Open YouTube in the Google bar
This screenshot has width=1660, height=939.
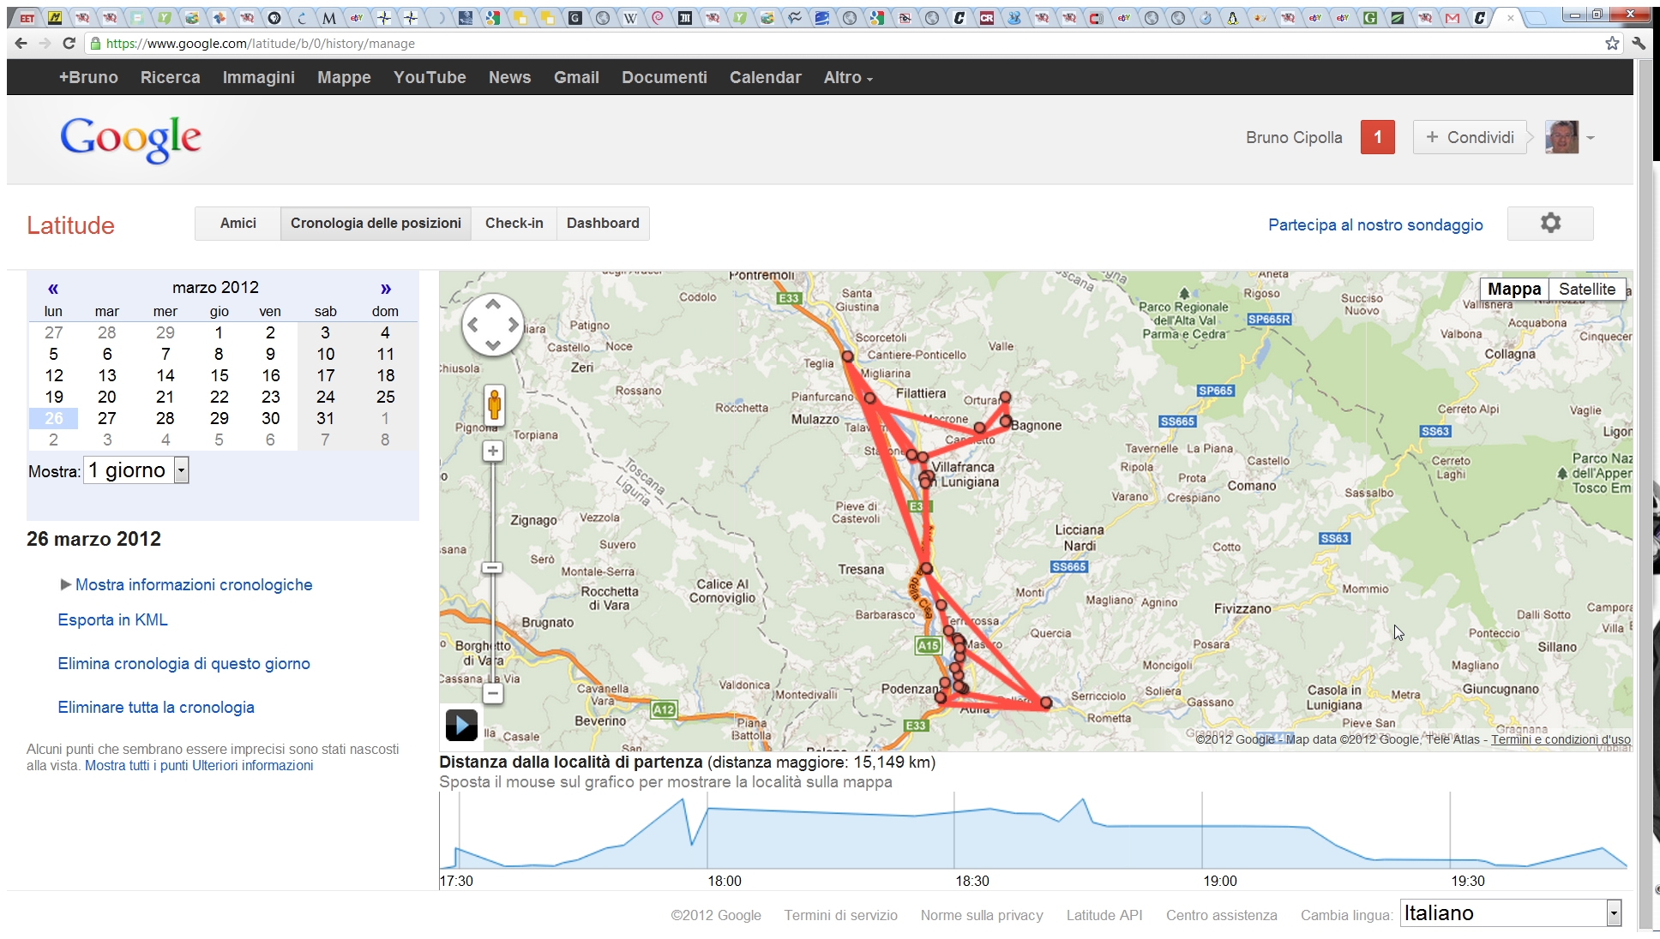430,77
